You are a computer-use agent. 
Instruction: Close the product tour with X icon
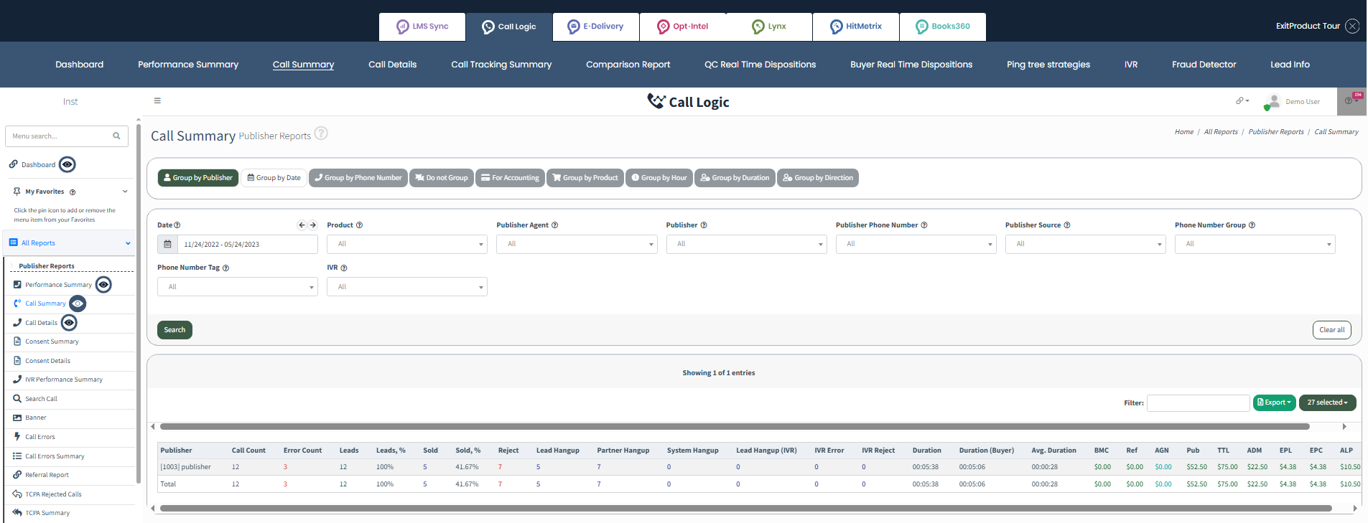click(x=1352, y=26)
